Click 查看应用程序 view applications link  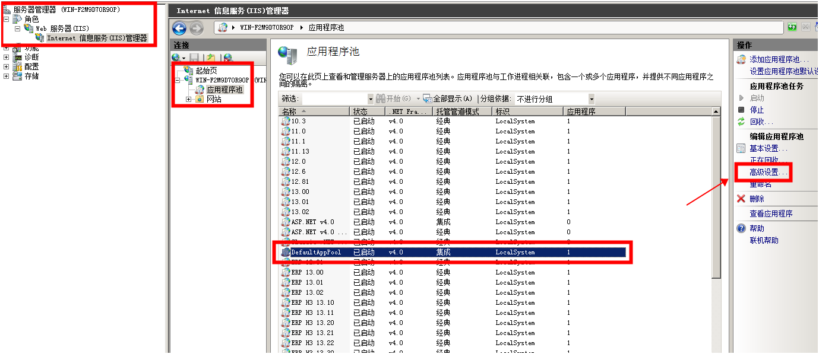click(x=771, y=213)
